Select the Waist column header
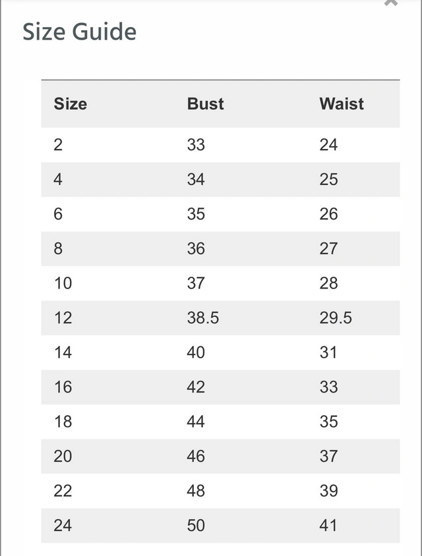The width and height of the screenshot is (422, 556). (342, 104)
